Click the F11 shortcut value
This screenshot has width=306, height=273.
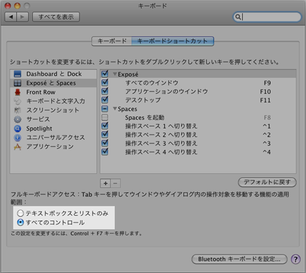[265, 100]
